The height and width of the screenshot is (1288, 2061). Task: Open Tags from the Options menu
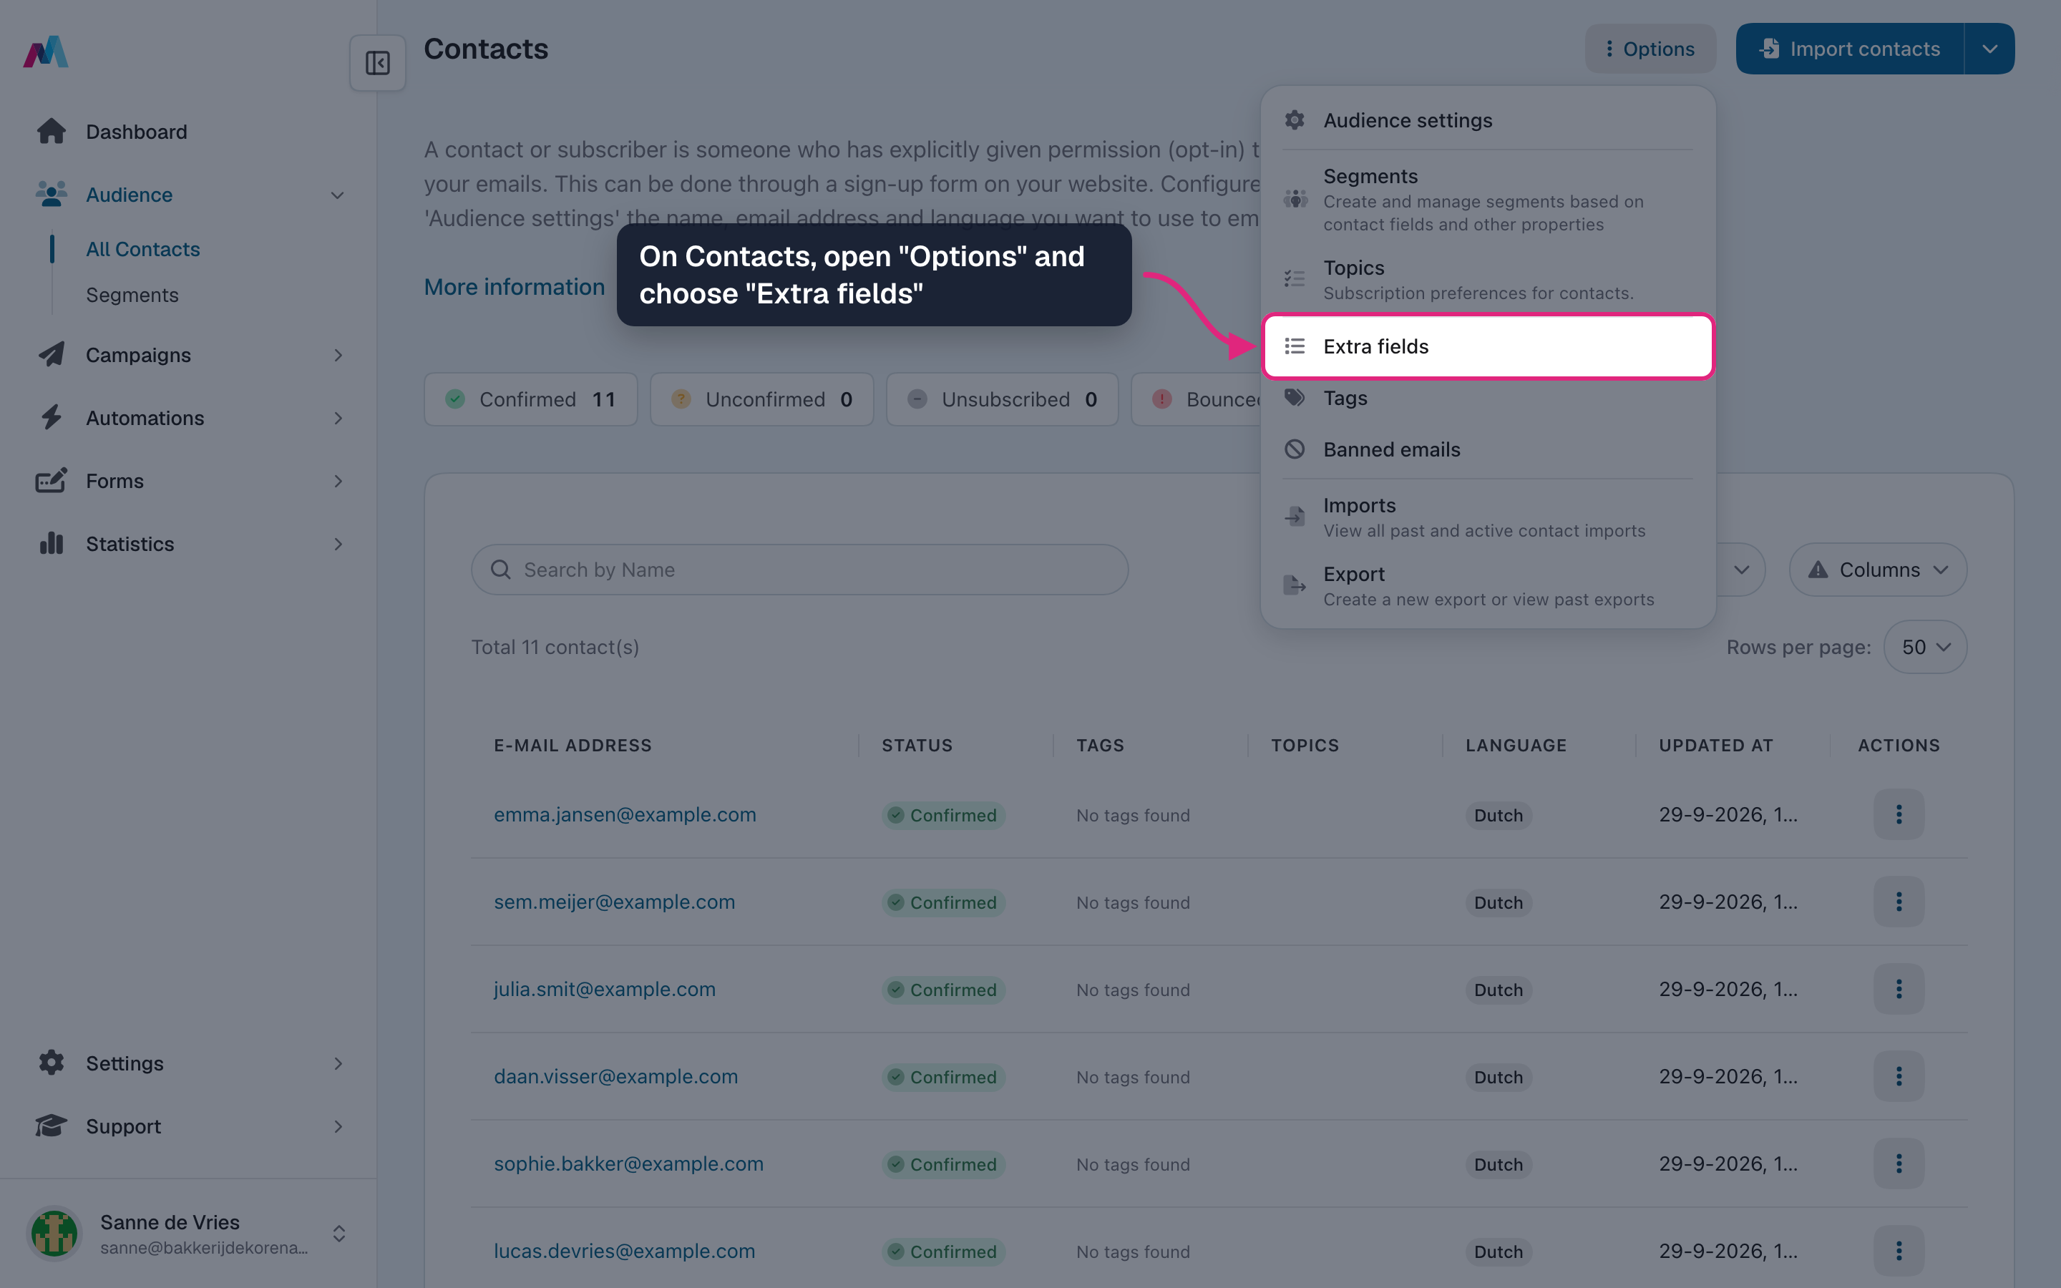1487,398
